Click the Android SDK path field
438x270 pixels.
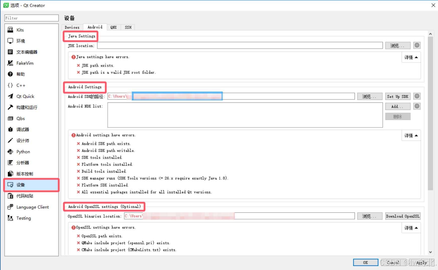[231, 96]
